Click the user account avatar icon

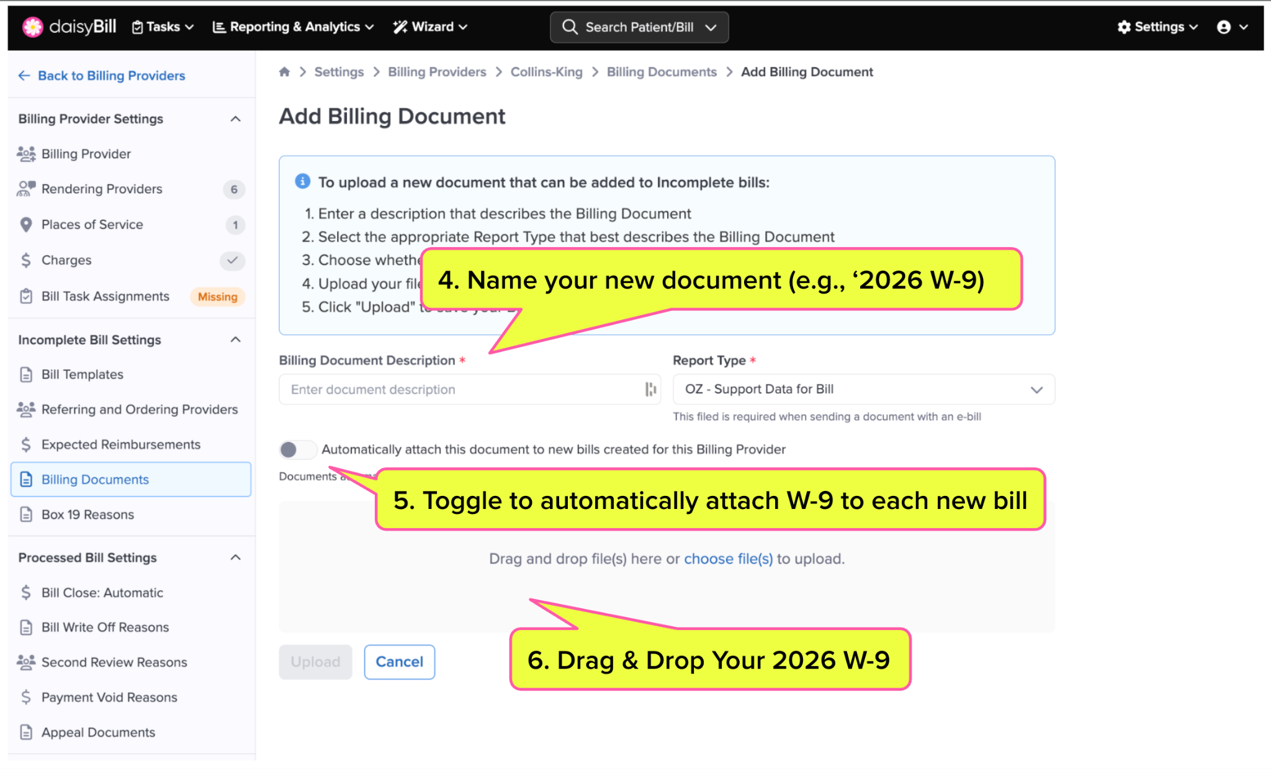pos(1223,27)
